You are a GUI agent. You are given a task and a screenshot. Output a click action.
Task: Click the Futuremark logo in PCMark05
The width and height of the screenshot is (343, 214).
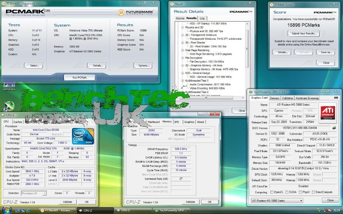point(136,12)
